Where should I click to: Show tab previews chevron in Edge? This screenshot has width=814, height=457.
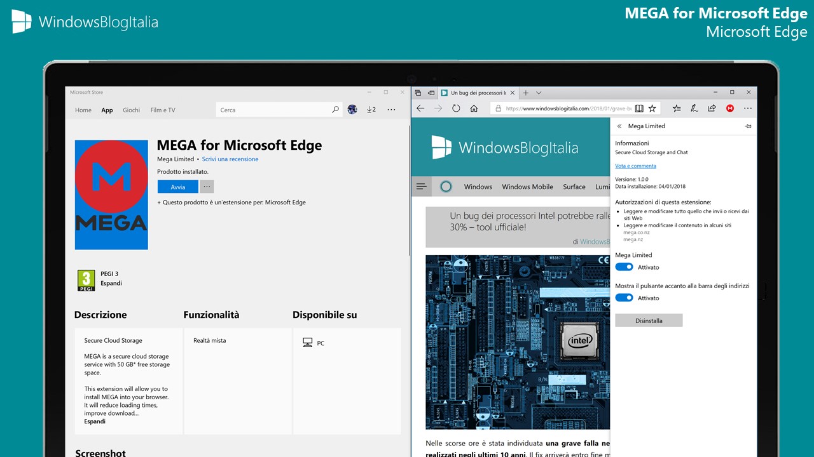point(539,93)
